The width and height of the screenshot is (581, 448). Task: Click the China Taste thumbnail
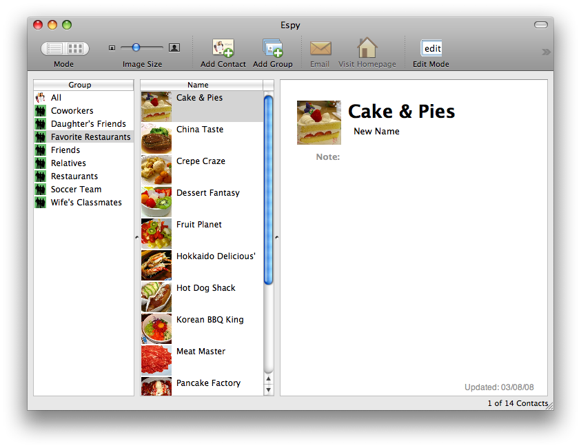pyautogui.click(x=156, y=139)
